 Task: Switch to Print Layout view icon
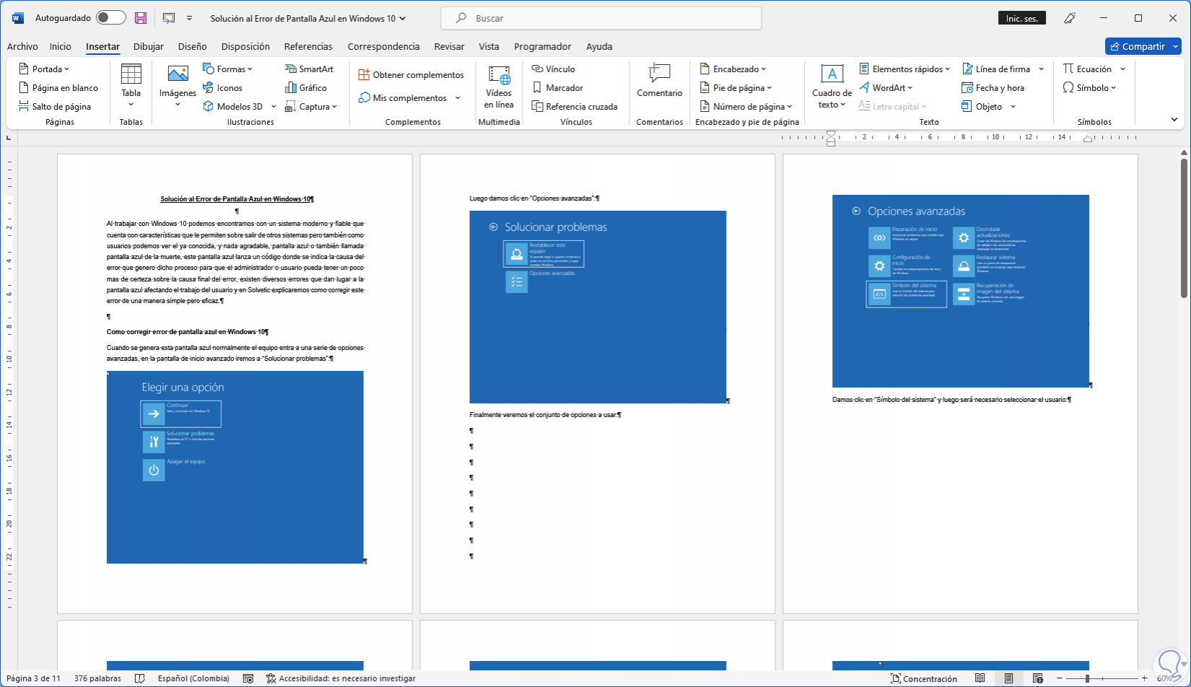coord(1008,678)
